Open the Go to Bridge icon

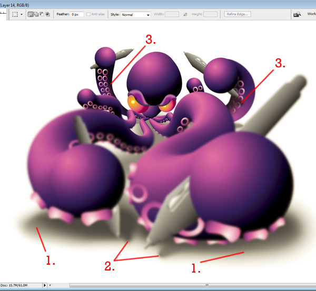coord(297,14)
